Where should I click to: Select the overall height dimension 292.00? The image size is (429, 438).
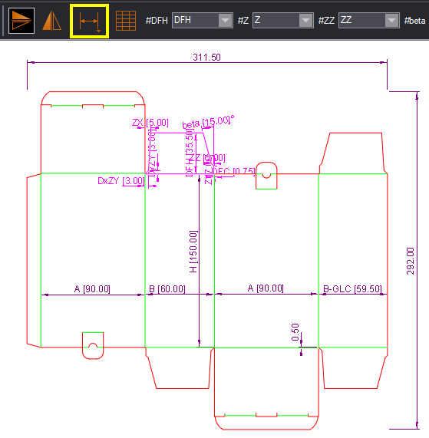coord(411,261)
